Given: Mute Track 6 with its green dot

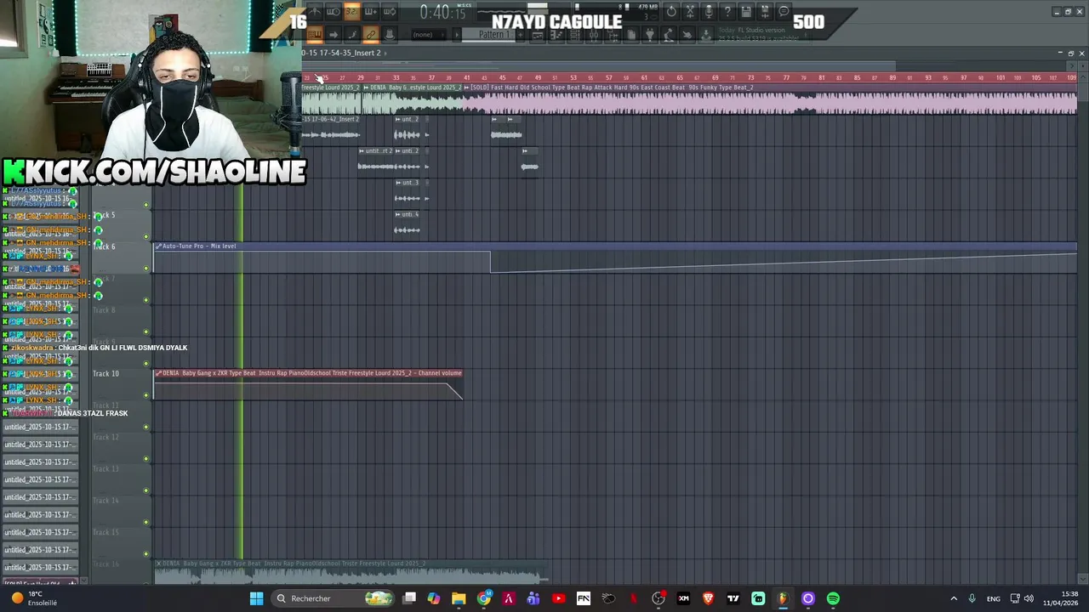Looking at the screenshot, I should click(x=146, y=268).
